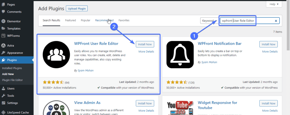Open View Admin As title link
The height and width of the screenshot is (115, 290).
coord(87,102)
